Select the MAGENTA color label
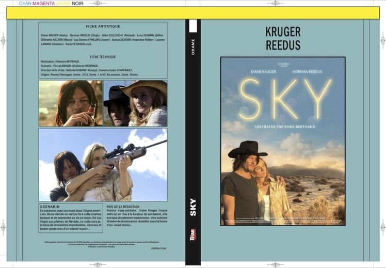Screen dimensions: 386x268 coord(43,4)
